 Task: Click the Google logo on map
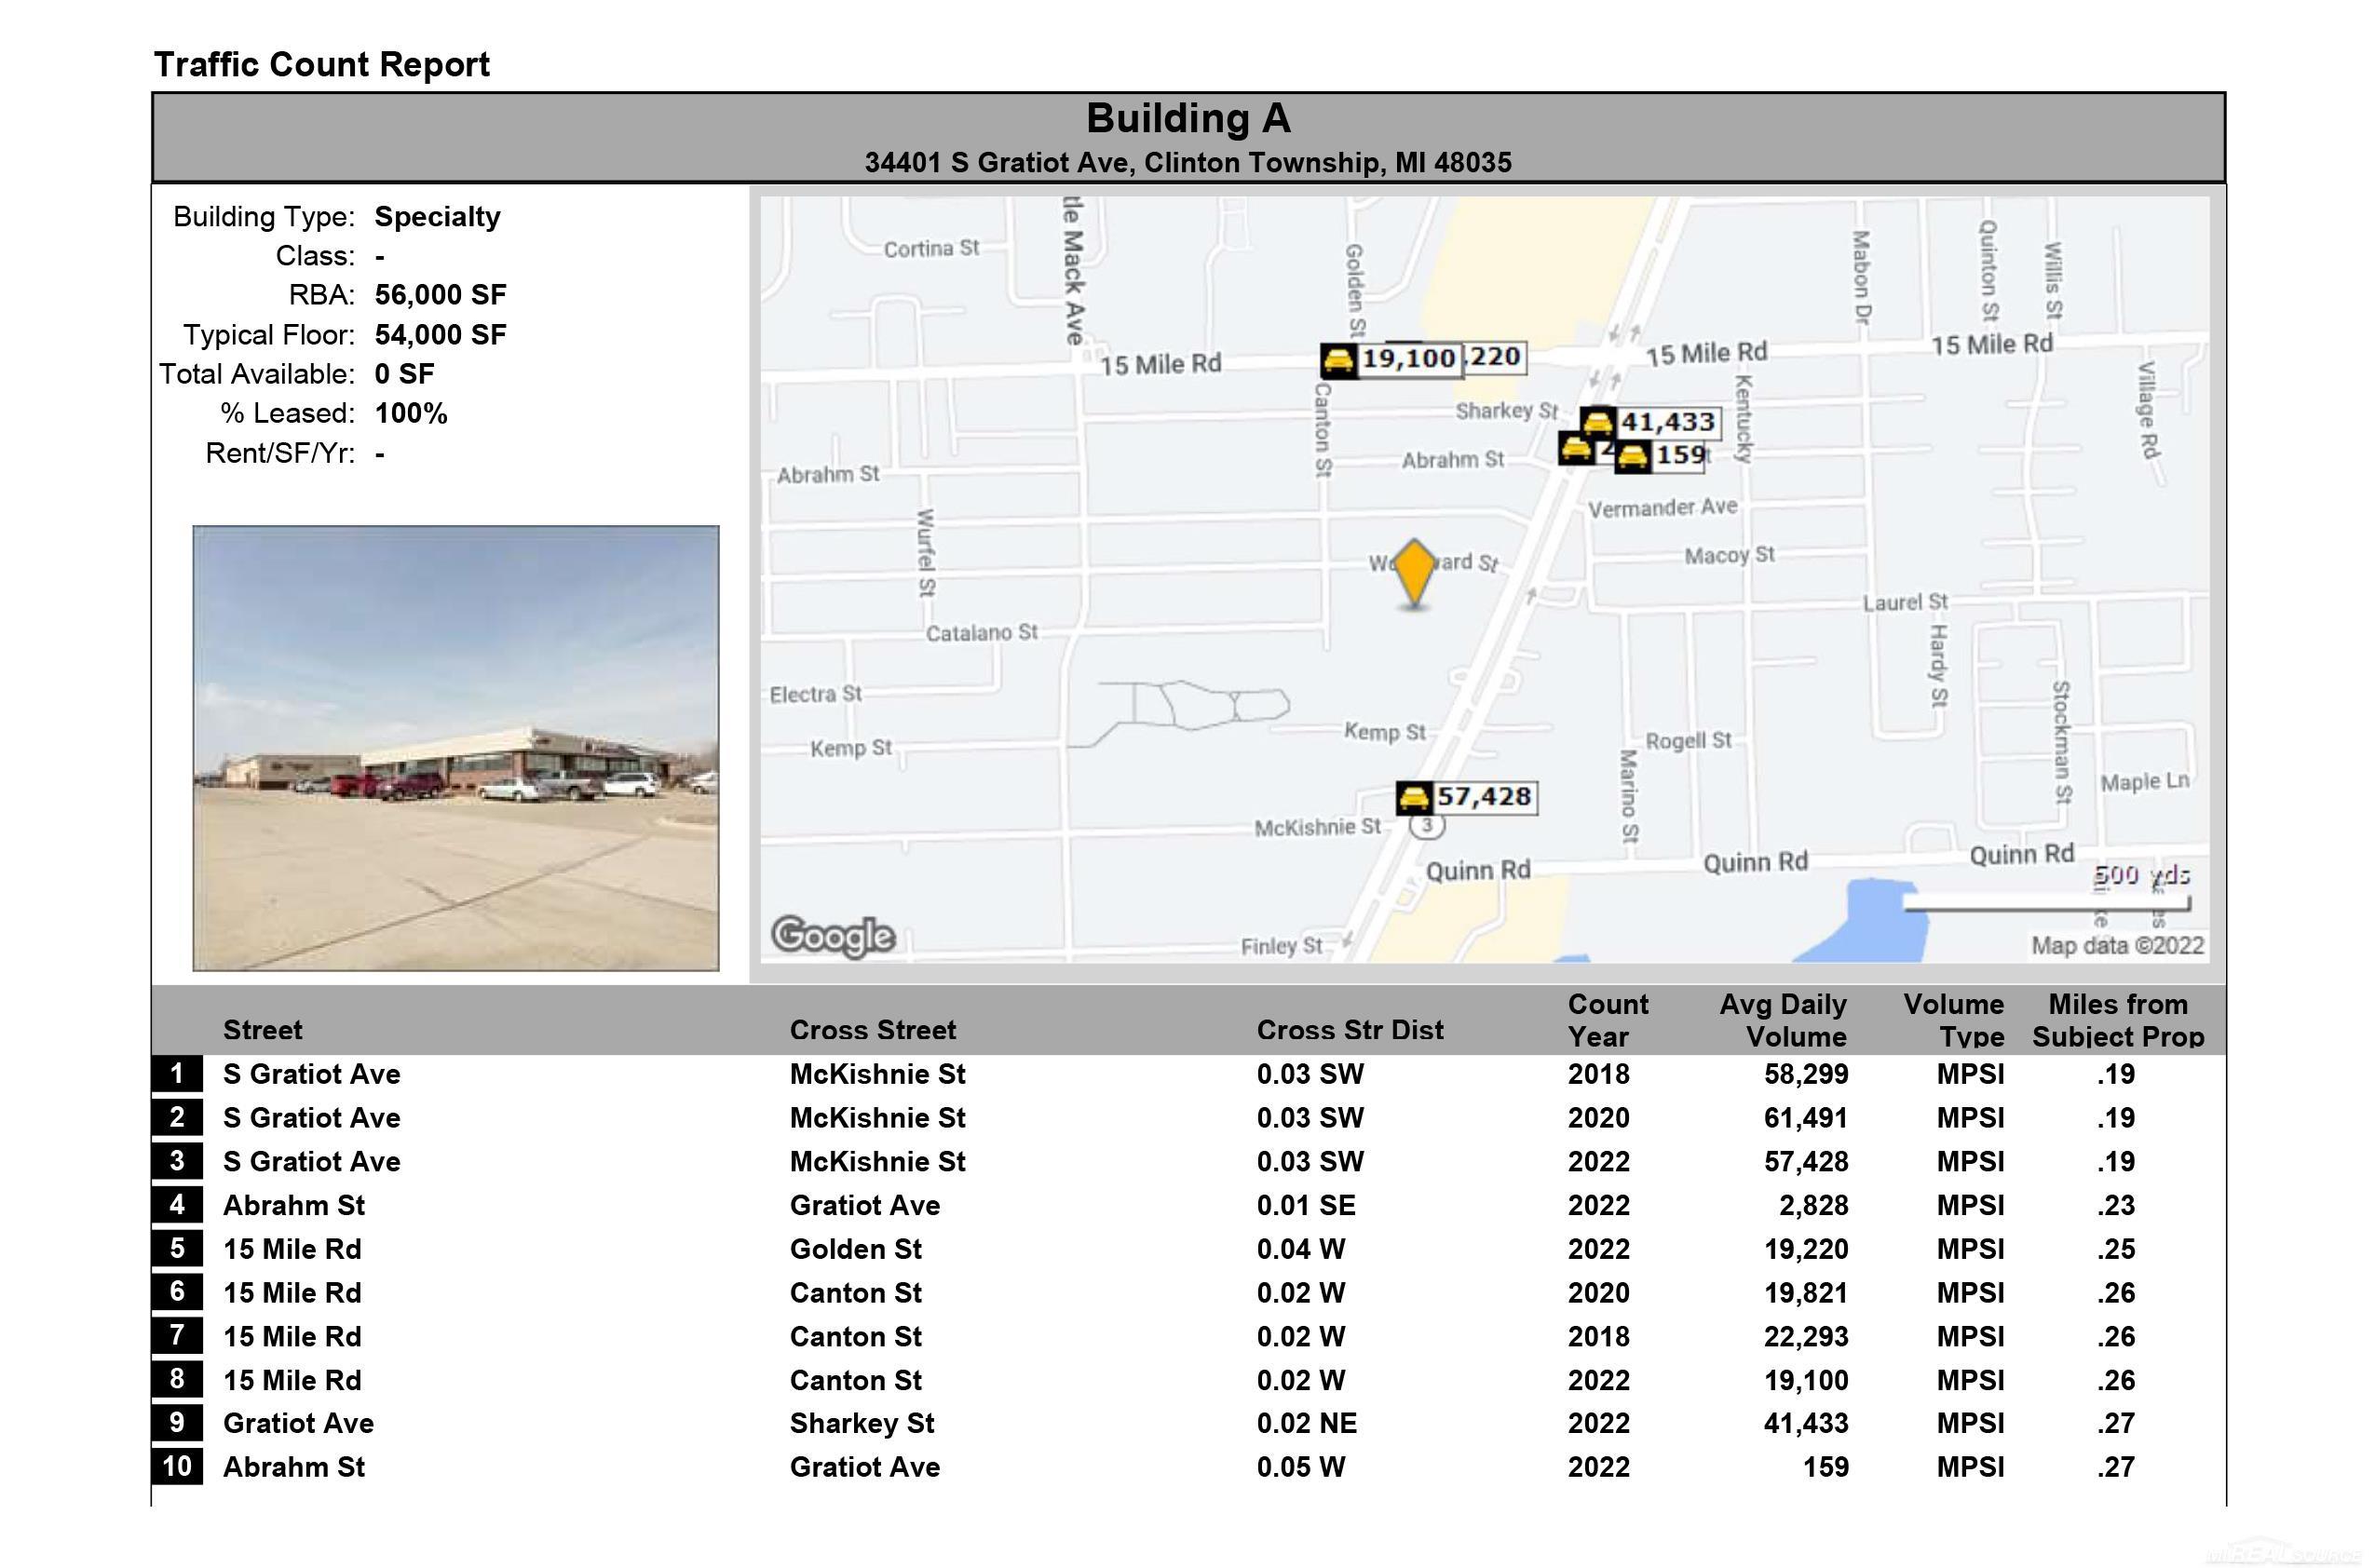pyautogui.click(x=833, y=936)
